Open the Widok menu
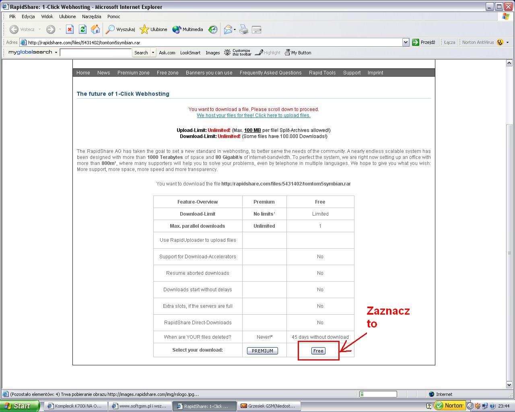 click(47, 16)
